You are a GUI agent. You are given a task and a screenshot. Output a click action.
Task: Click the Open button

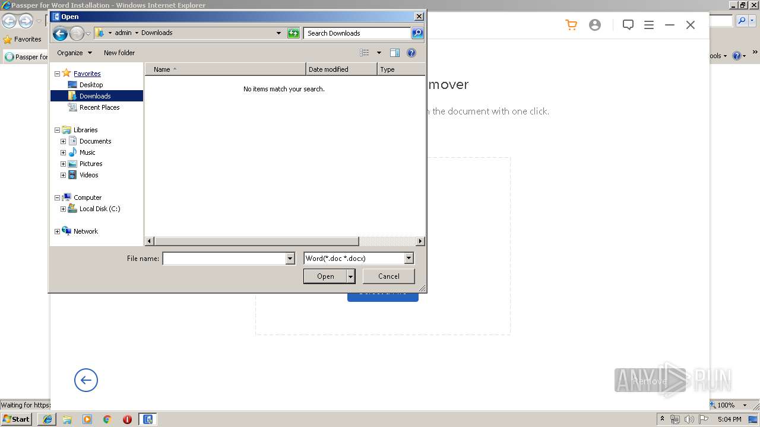point(325,276)
